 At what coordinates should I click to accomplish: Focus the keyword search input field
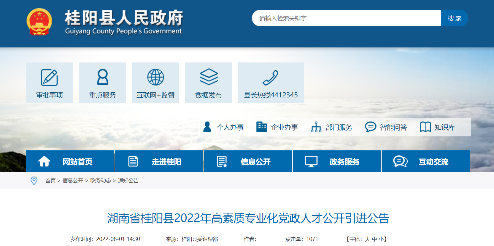[x=346, y=18]
